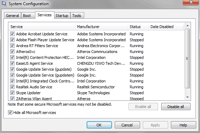Disable EaseUS Agent Service checkbox
Screen dimensions: 200x133
point(12,63)
